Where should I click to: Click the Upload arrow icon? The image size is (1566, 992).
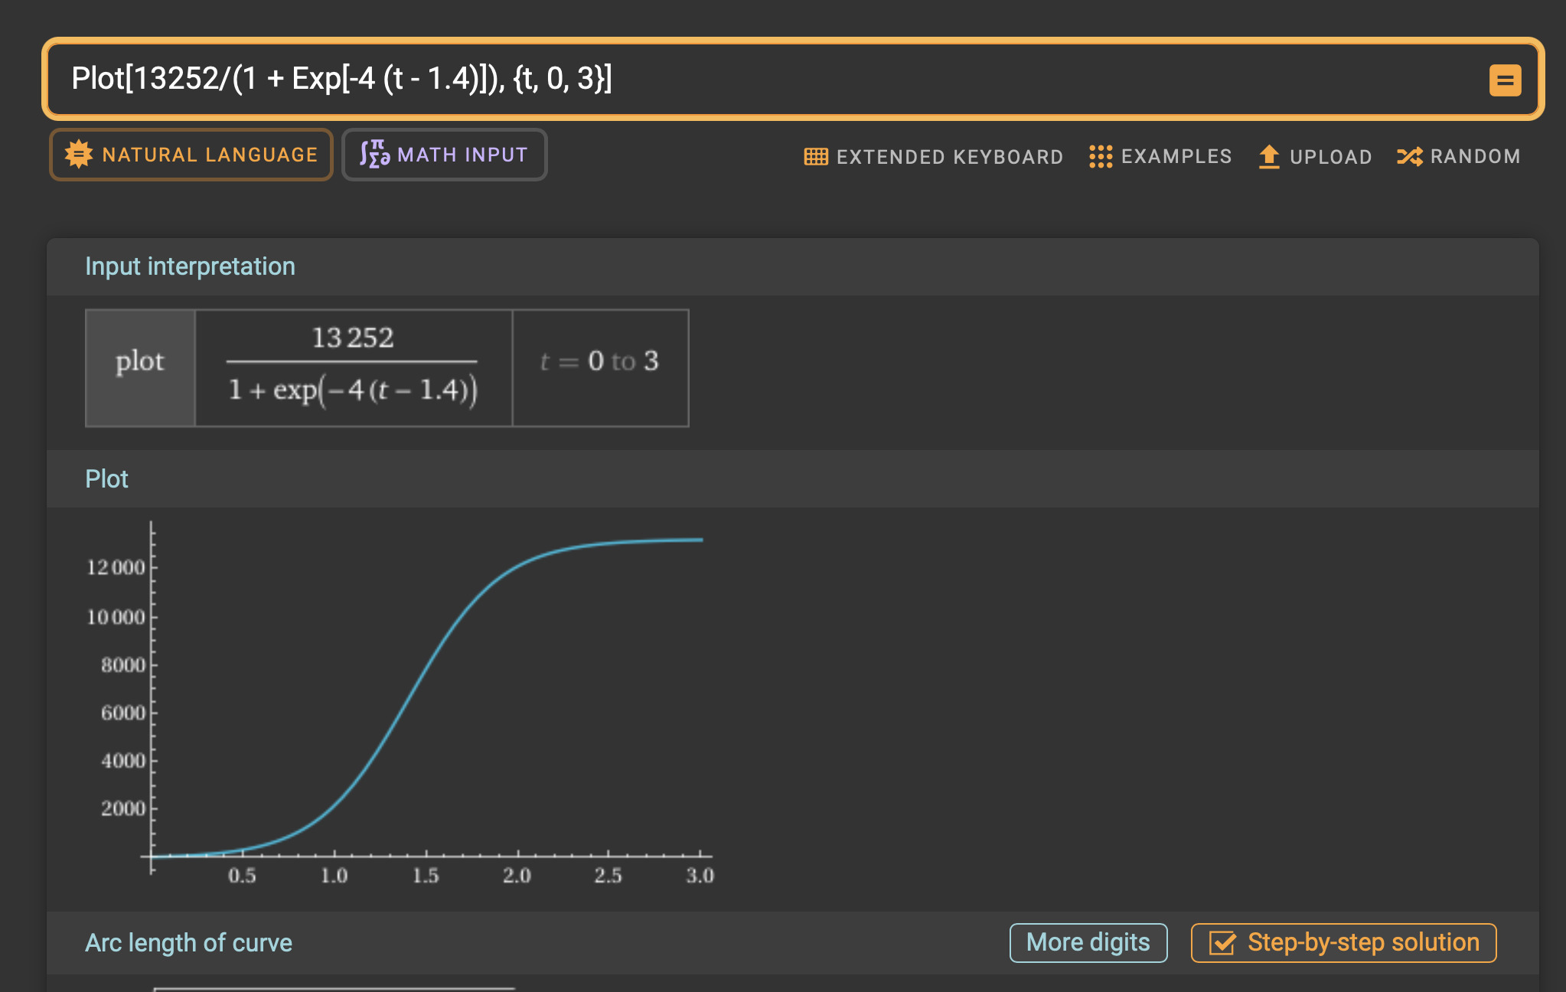click(x=1269, y=156)
